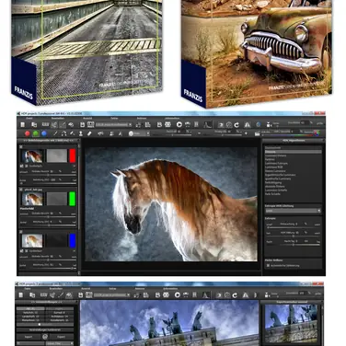Click the red ball icon in second toolbar

click(28, 133)
